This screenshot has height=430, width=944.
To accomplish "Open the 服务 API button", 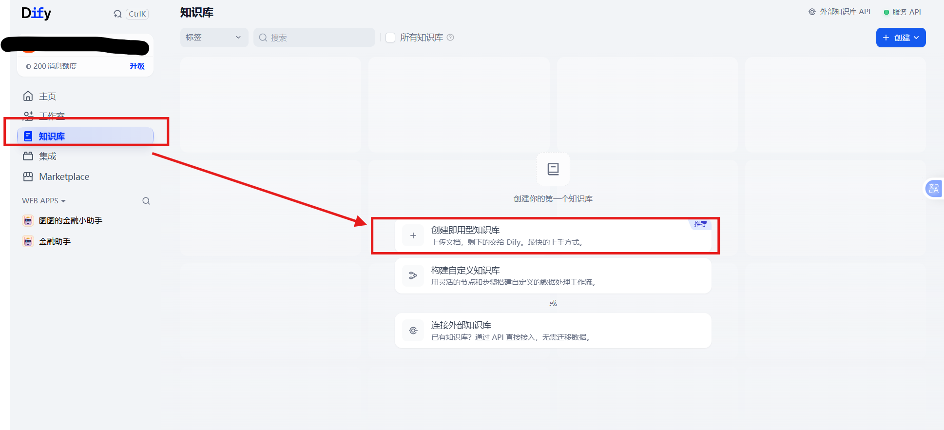I will [x=902, y=12].
